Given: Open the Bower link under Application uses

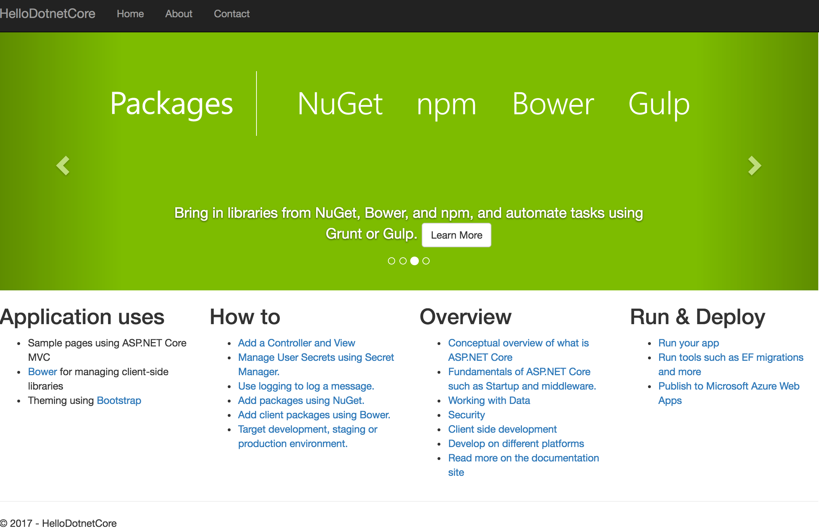Looking at the screenshot, I should 42,372.
